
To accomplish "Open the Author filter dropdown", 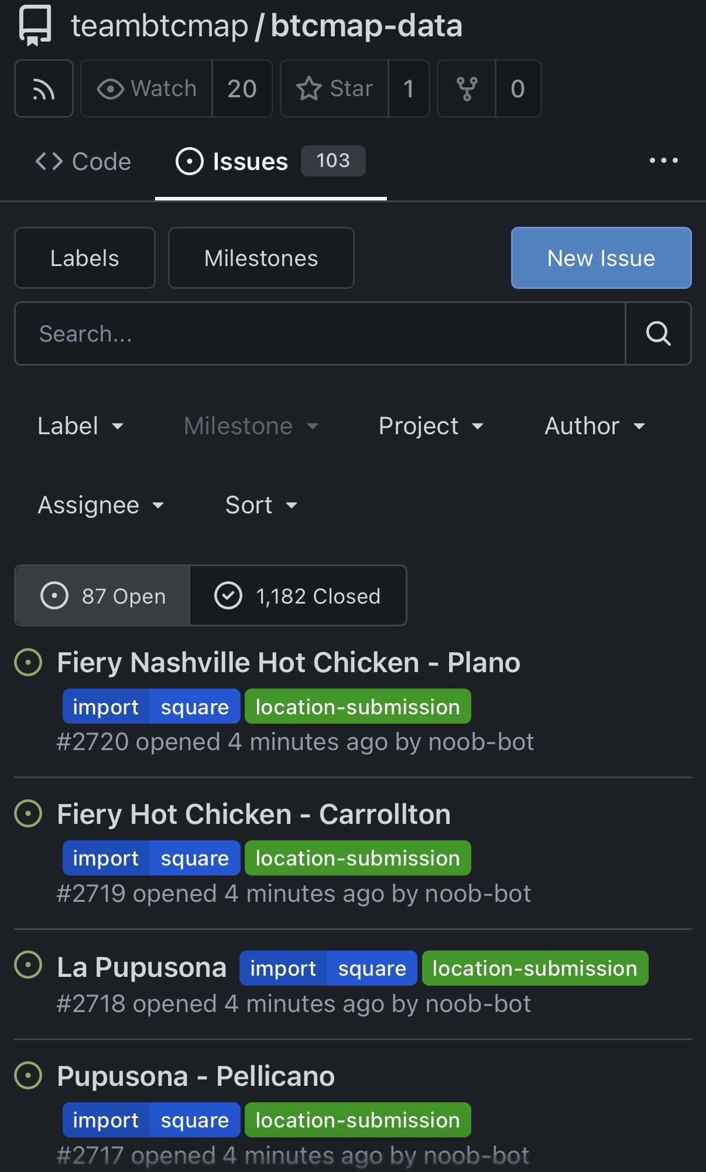I will (594, 426).
